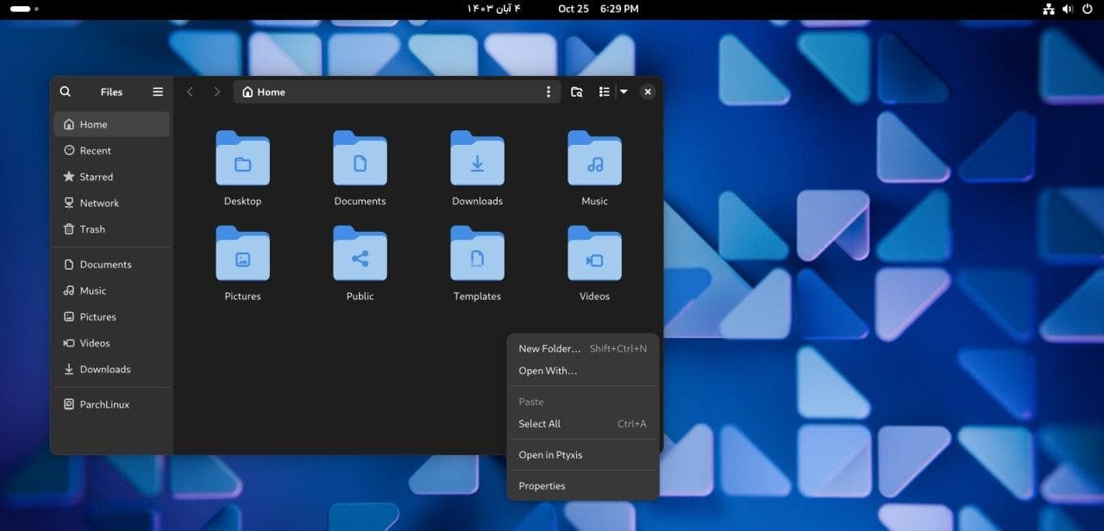Image resolution: width=1104 pixels, height=531 pixels.
Task: Toggle list view with the view icon
Action: [x=604, y=91]
